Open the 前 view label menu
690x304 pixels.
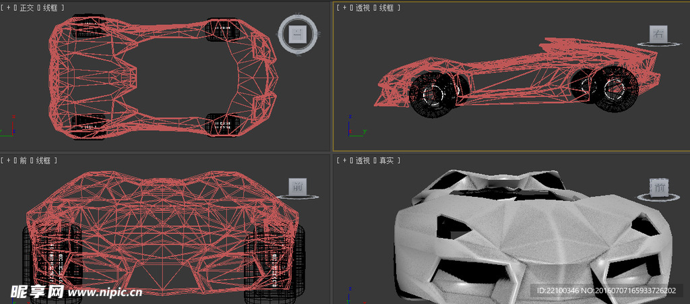coord(23,160)
